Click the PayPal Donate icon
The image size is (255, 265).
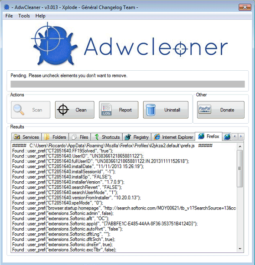click(205, 110)
